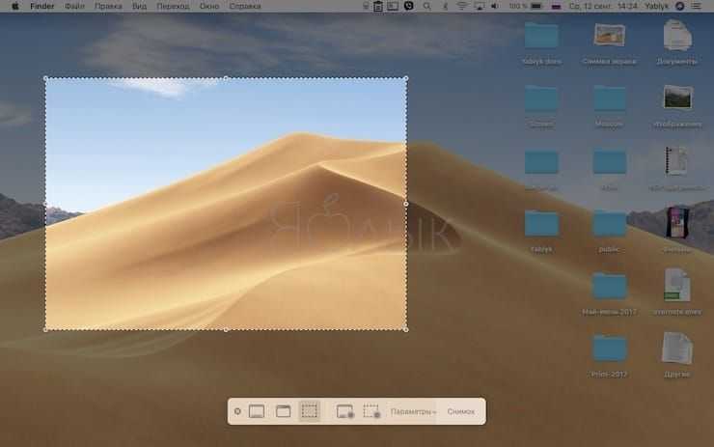Open the Файл menu
Viewport: 714px width, 447px height.
tap(74, 6)
